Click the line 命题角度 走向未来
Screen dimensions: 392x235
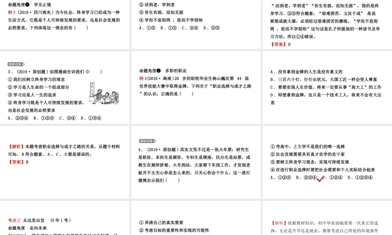tap(27, 228)
